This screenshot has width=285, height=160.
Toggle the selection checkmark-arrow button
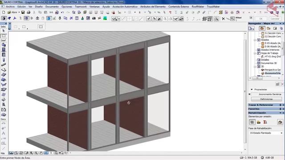[114, 19]
